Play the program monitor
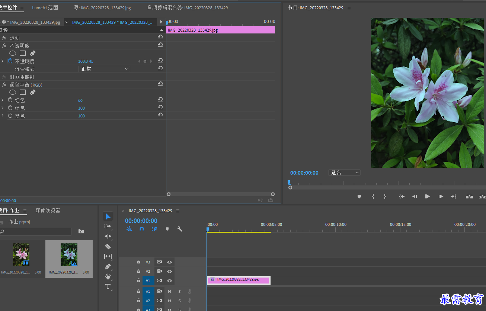The height and width of the screenshot is (311, 486). [428, 197]
